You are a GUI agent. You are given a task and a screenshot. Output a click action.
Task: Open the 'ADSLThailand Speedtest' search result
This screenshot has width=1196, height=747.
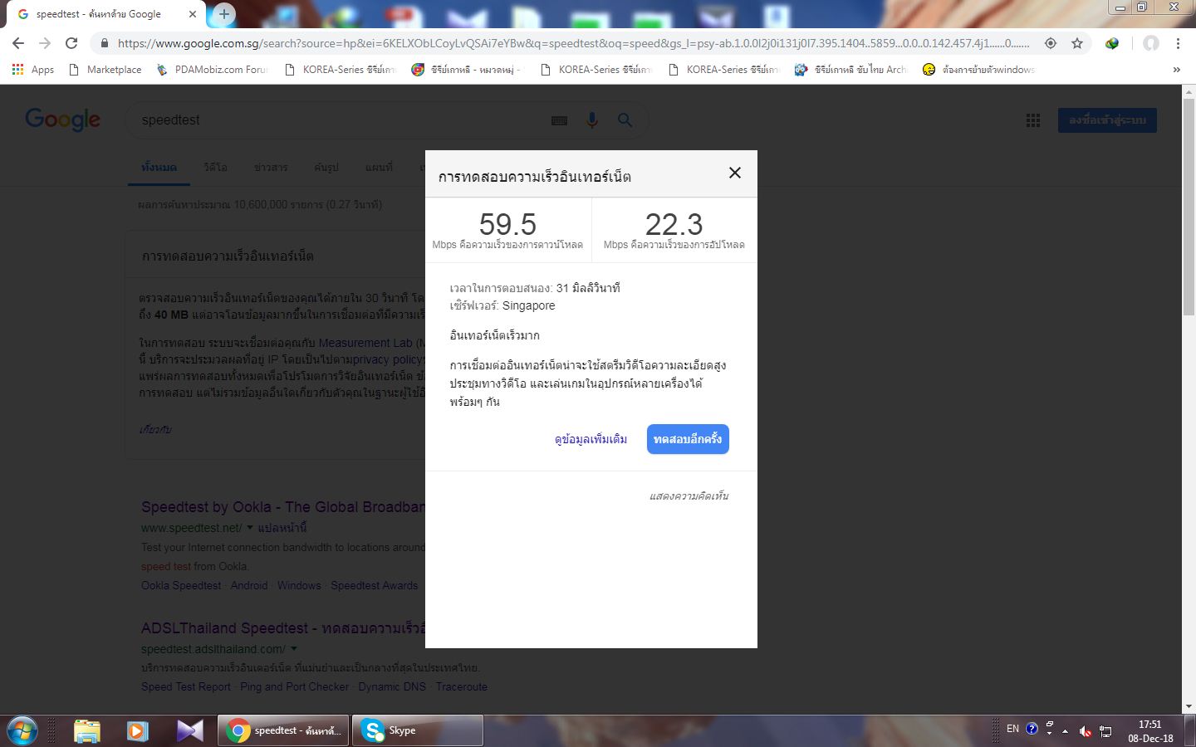point(283,628)
